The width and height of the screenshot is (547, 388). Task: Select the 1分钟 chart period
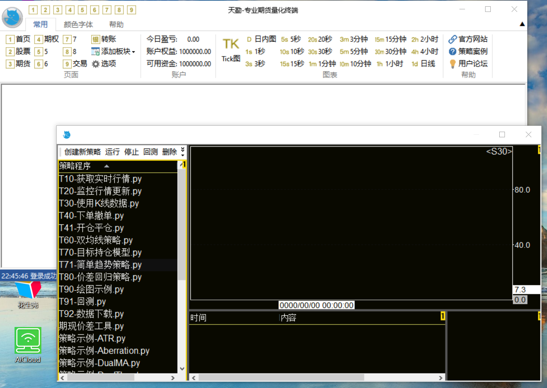click(x=322, y=64)
